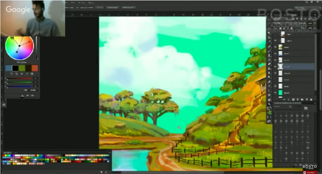The image size is (322, 174).
Task: Click the delete layer trash icon
Action: (x=311, y=100)
